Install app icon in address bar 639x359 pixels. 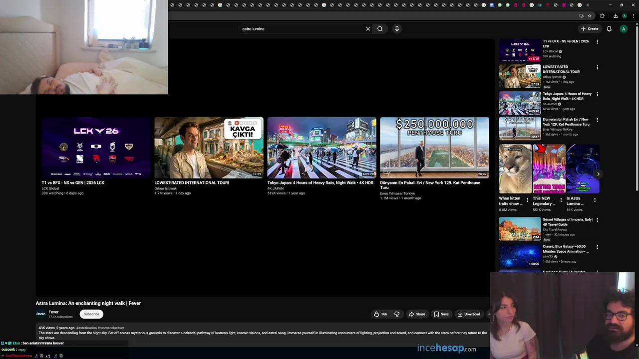click(582, 16)
